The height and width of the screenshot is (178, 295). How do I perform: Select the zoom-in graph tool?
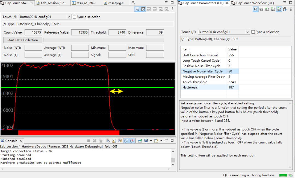[149, 9]
